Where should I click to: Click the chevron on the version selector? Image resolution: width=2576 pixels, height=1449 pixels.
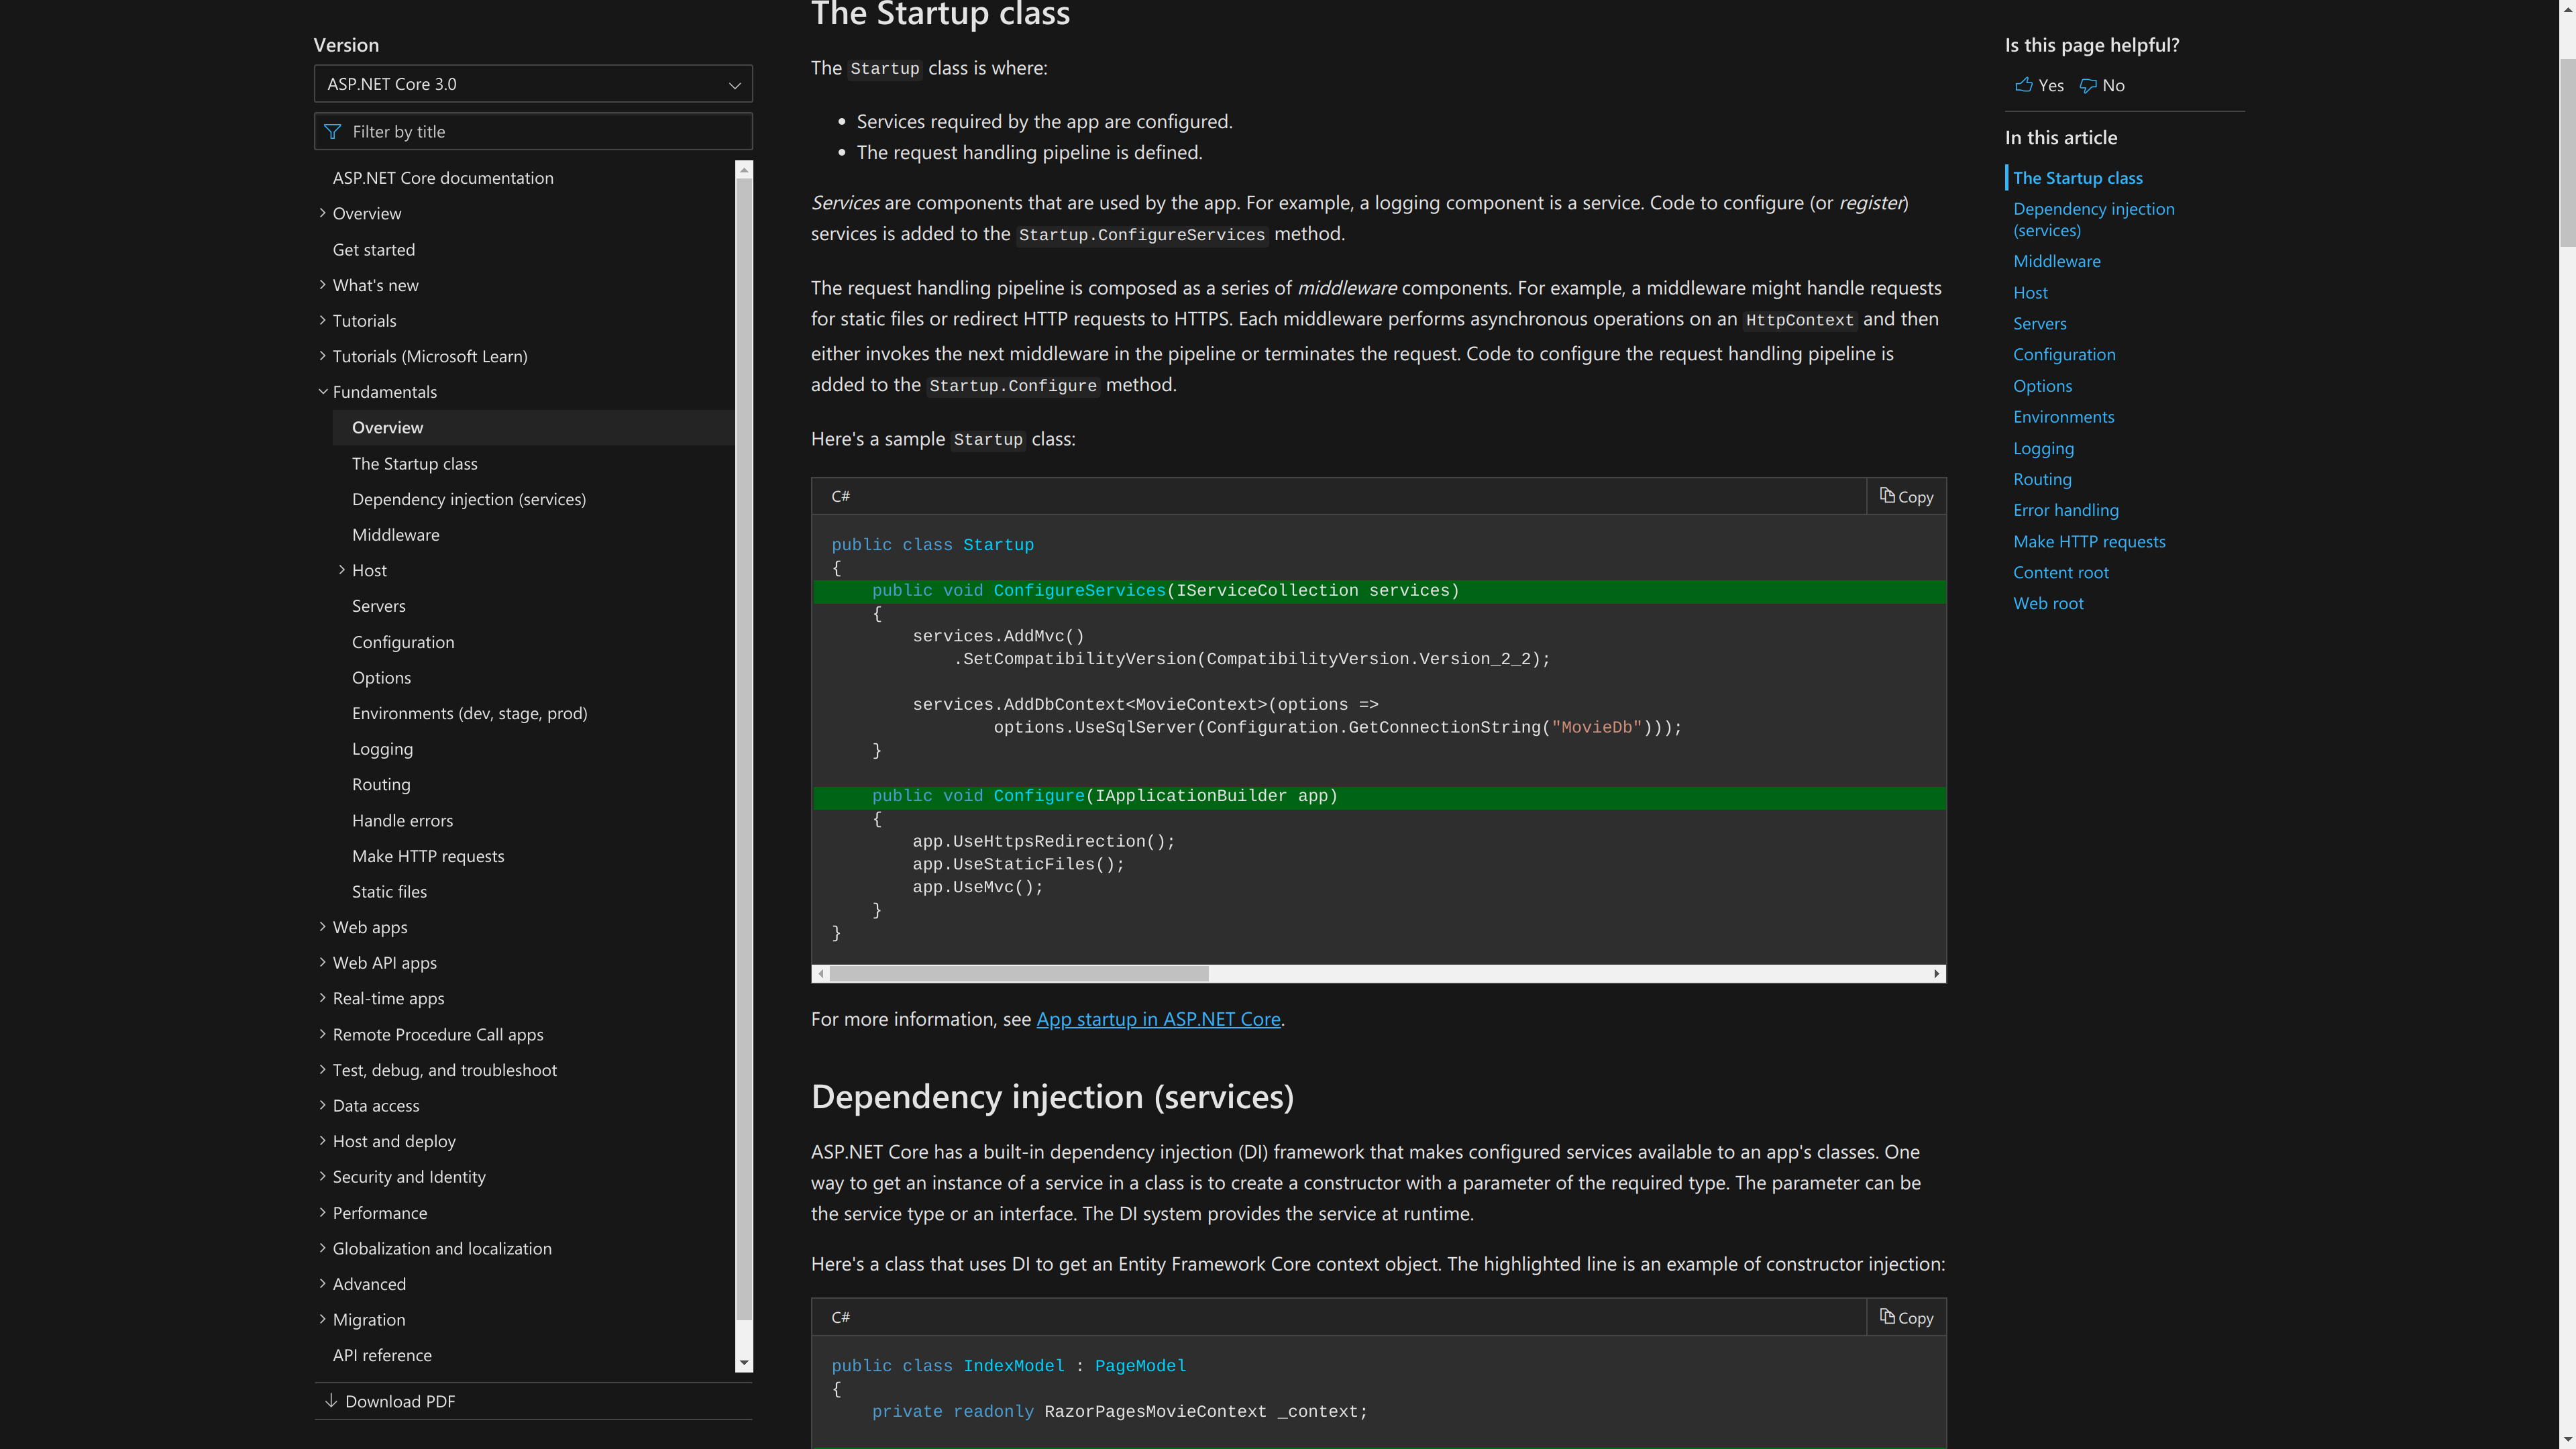tap(735, 84)
